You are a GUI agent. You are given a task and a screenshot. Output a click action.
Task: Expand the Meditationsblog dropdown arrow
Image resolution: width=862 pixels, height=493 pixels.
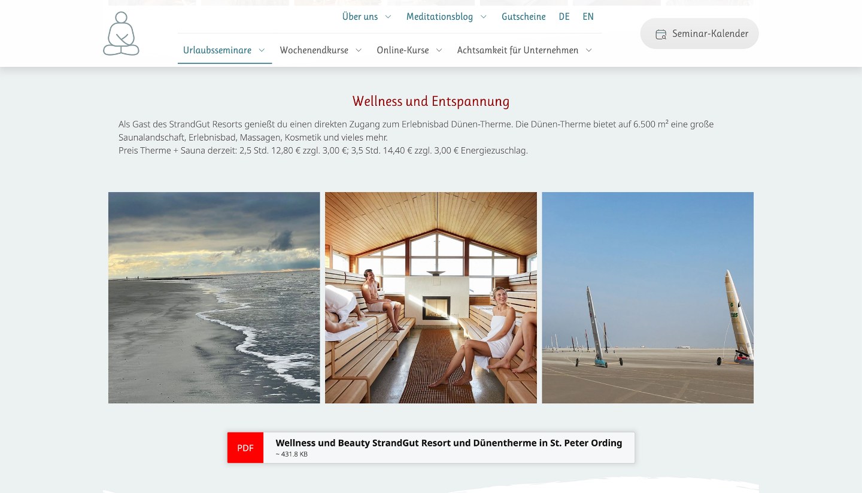484,17
